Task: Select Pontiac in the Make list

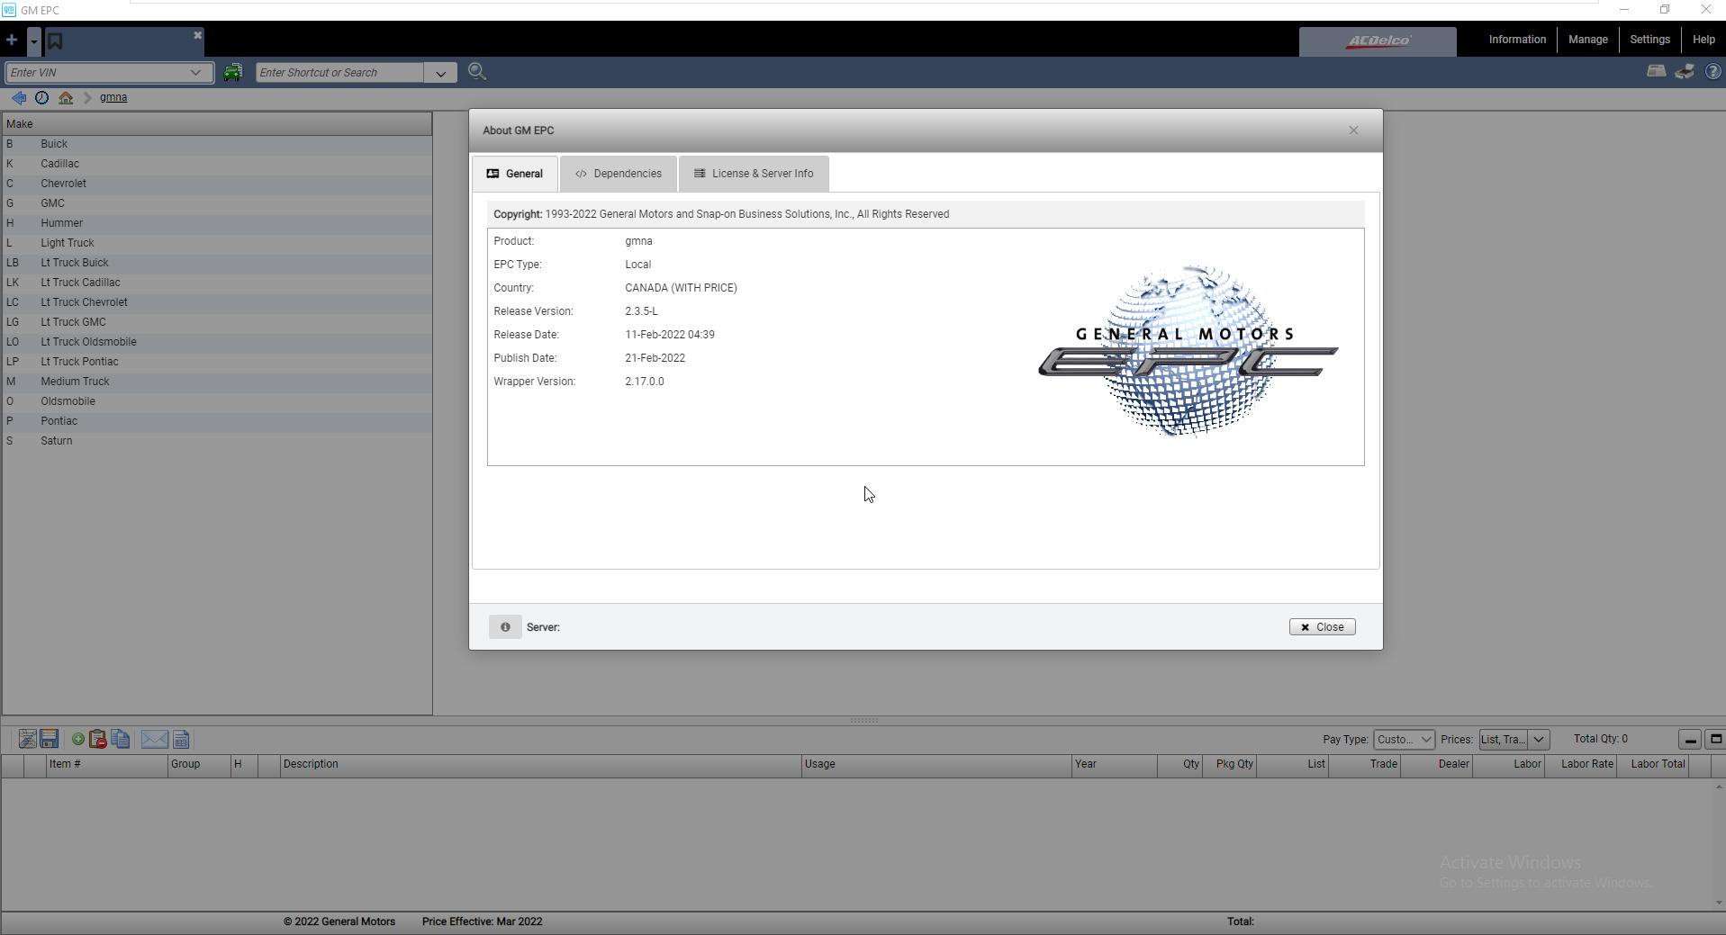Action: click(217, 421)
